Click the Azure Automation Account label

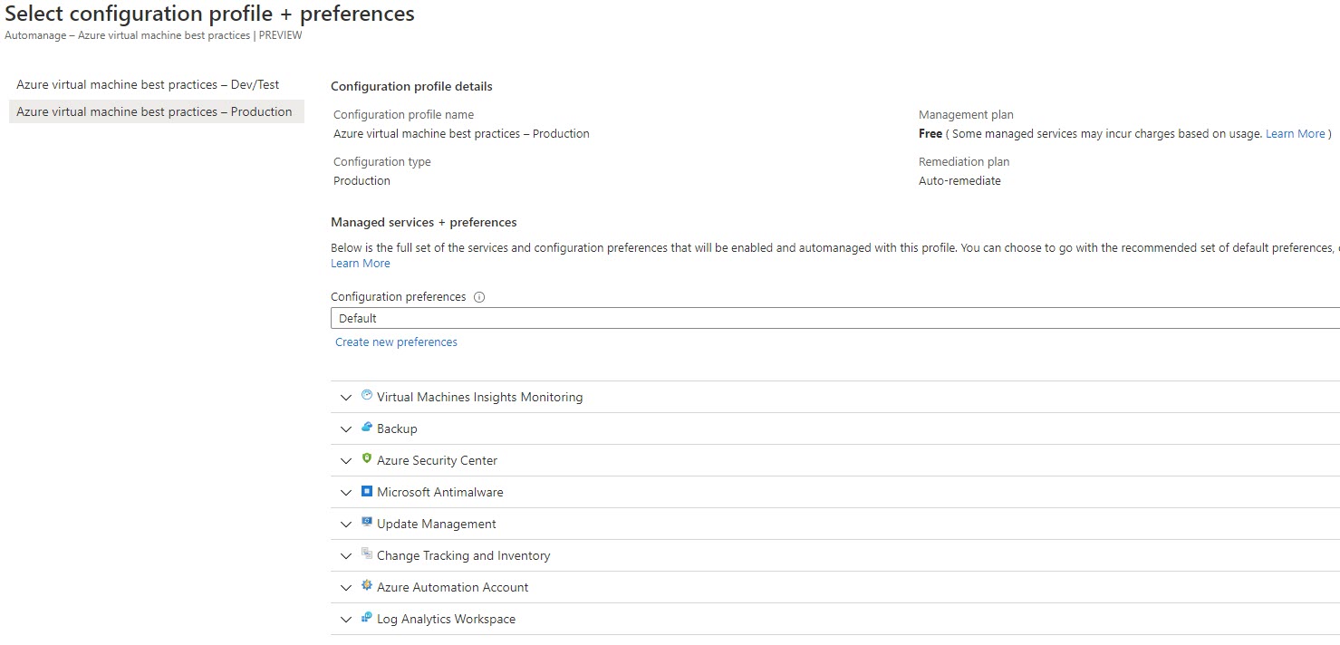(x=452, y=588)
